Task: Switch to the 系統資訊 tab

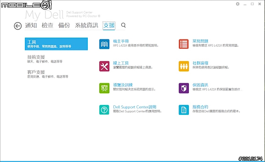Action: pos(87,25)
